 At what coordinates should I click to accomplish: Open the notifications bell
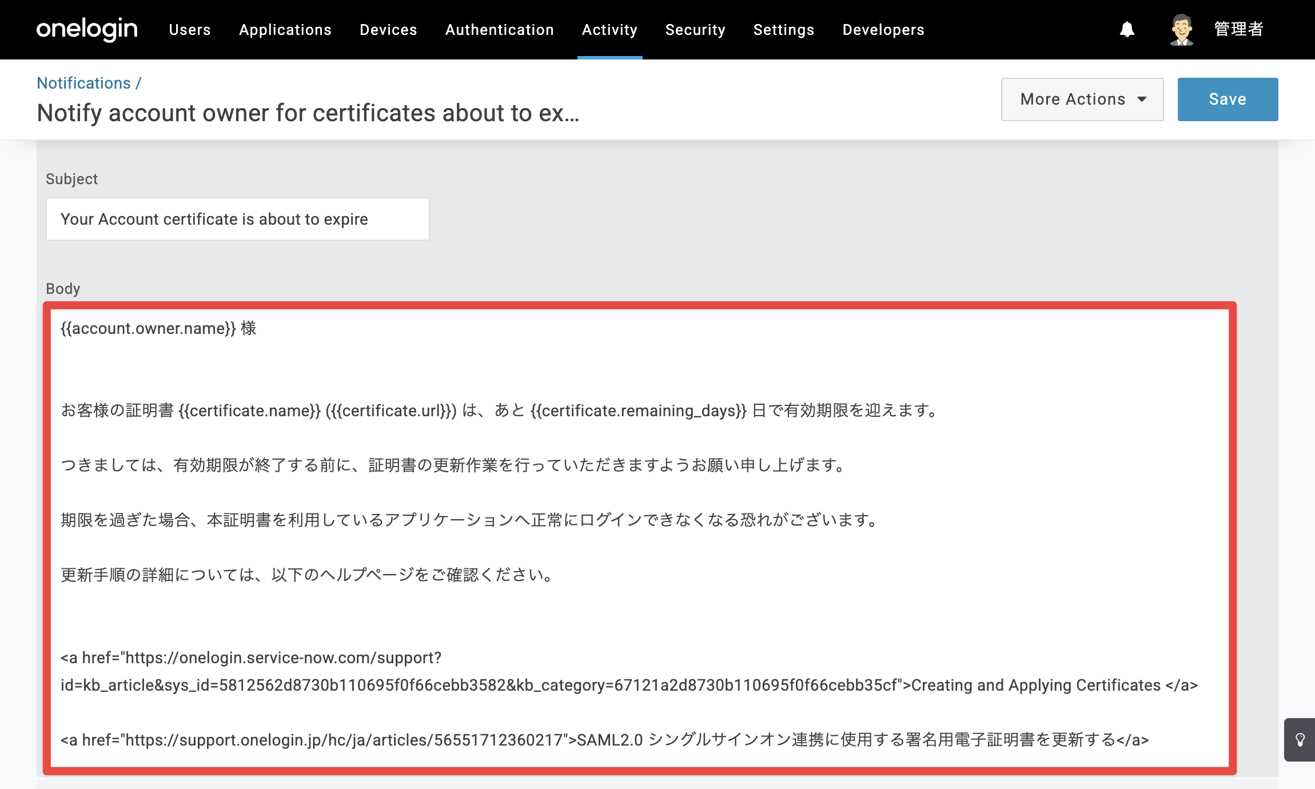[x=1127, y=29]
